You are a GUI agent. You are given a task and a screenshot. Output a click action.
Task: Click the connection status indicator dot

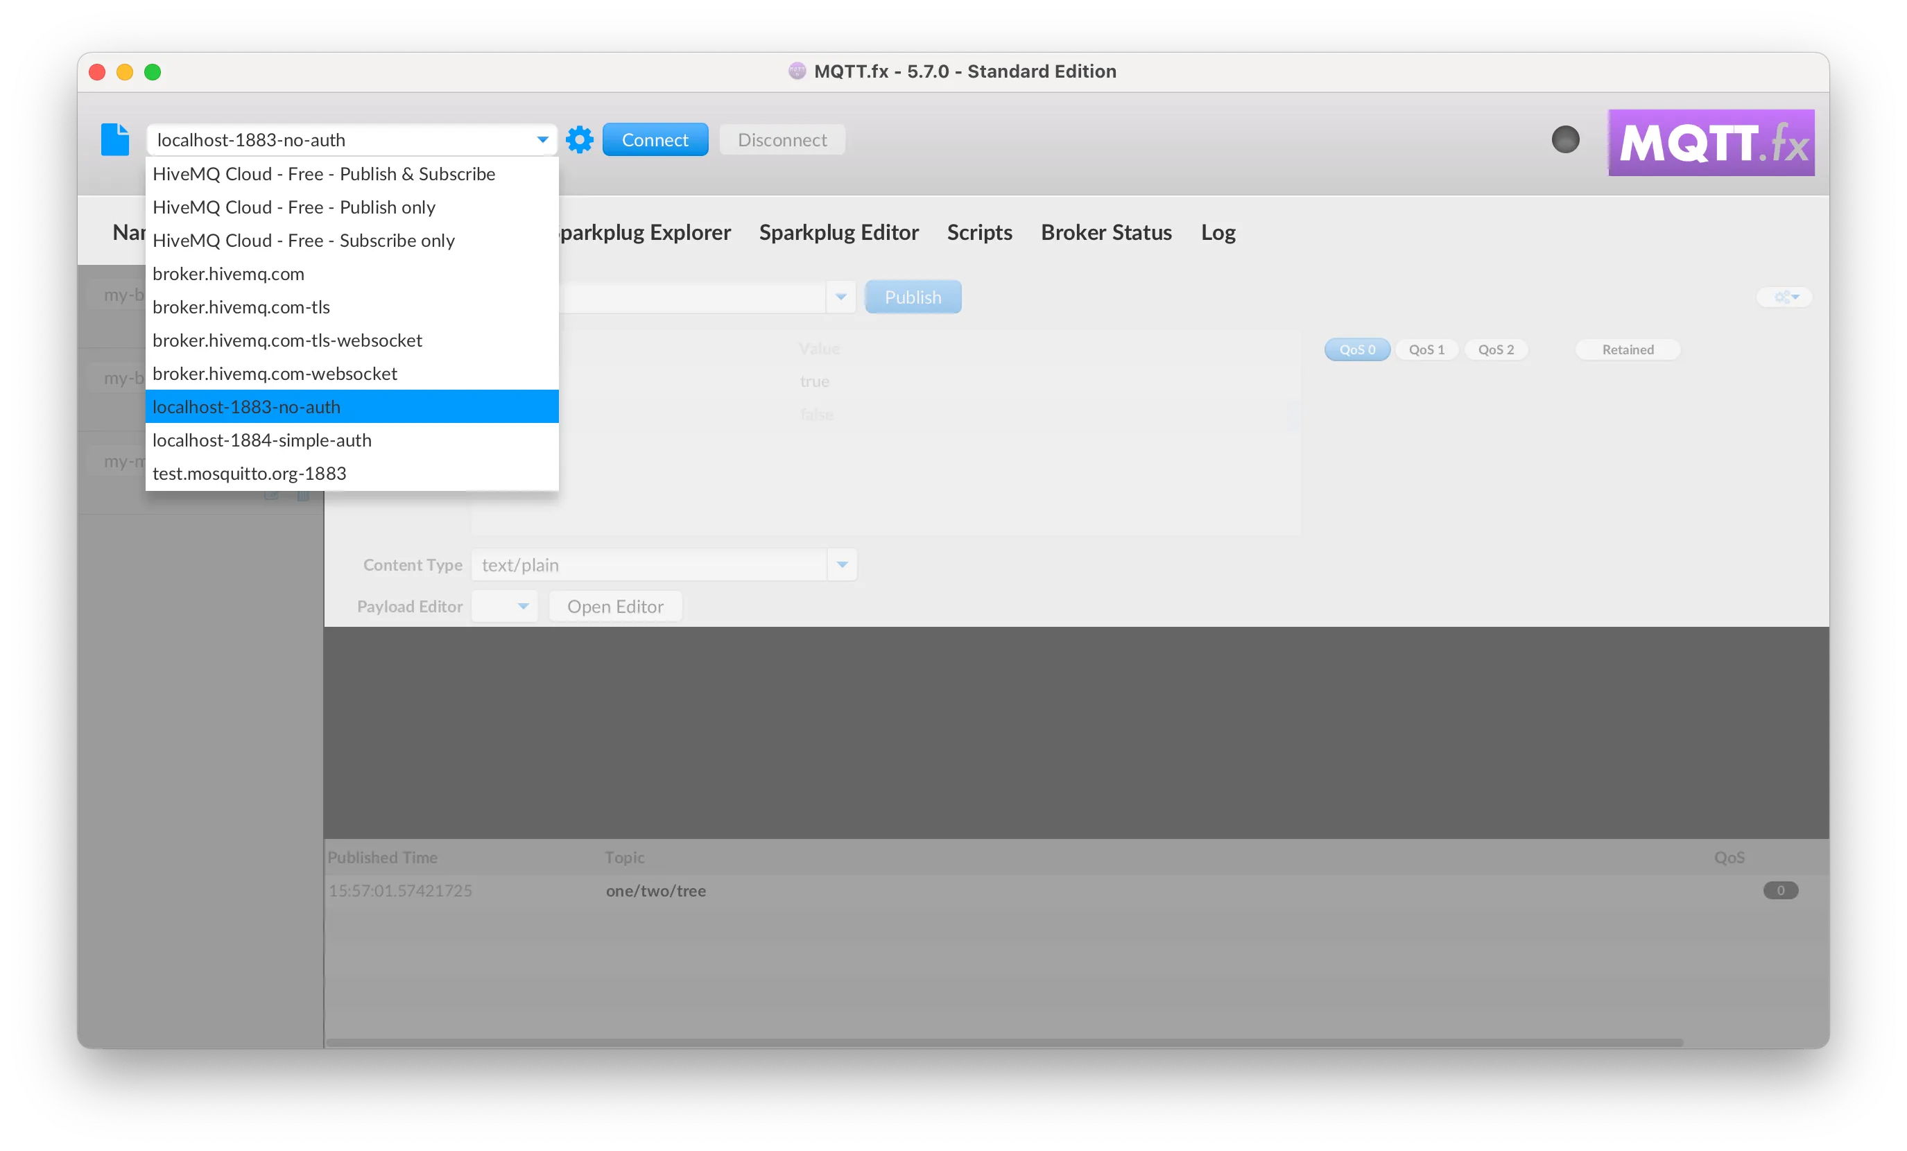1567,139
